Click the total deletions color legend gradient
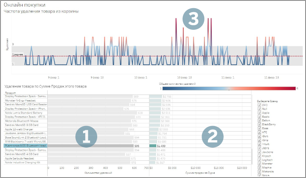The width and height of the screenshot is (306, 178). pos(229,88)
